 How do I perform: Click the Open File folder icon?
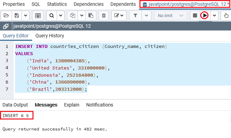(6, 15)
